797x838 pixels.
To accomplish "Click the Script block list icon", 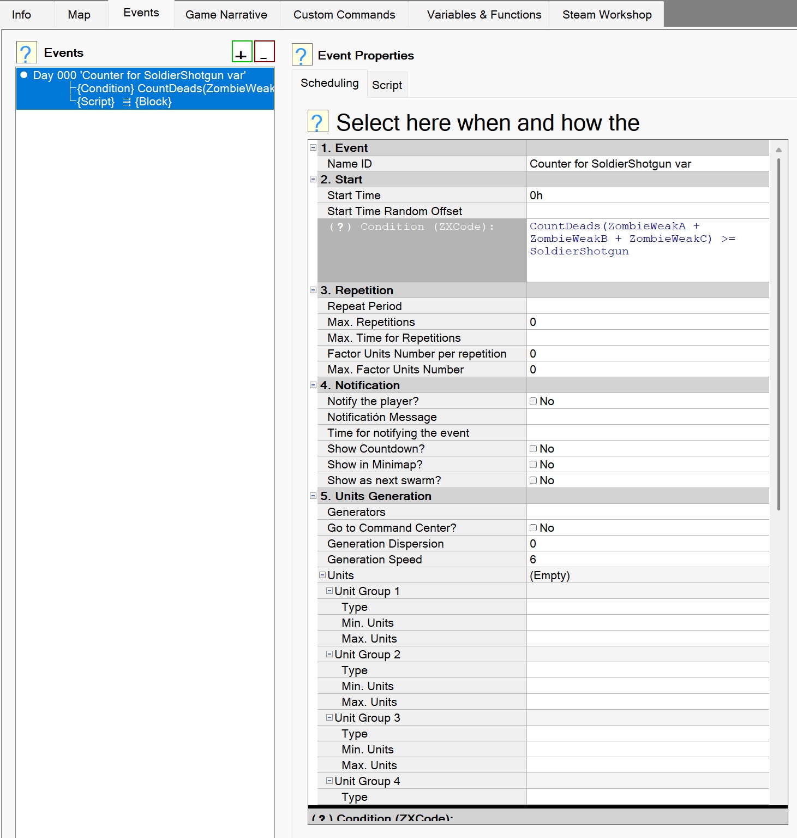I will click(x=127, y=102).
